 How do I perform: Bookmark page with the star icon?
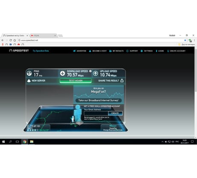pos(185,40)
